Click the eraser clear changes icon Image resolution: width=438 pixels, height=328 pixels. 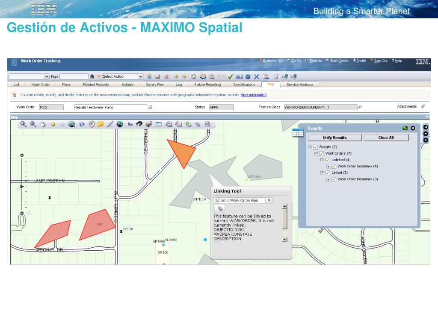click(x=166, y=76)
